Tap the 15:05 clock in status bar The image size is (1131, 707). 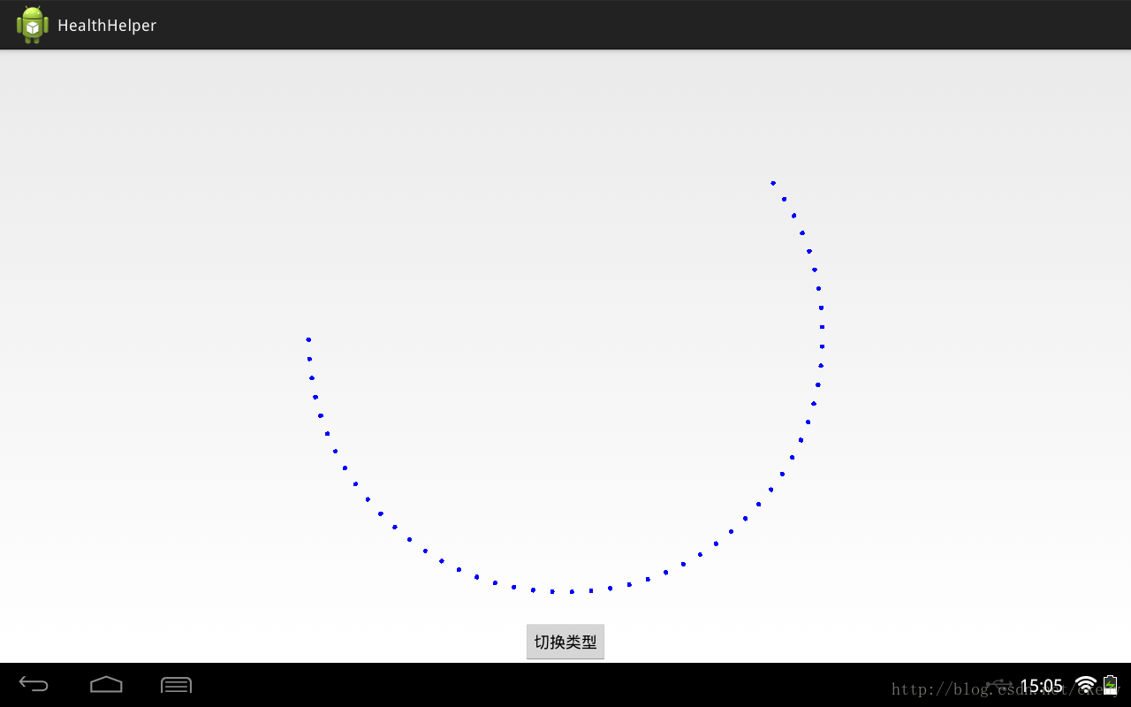(1042, 686)
